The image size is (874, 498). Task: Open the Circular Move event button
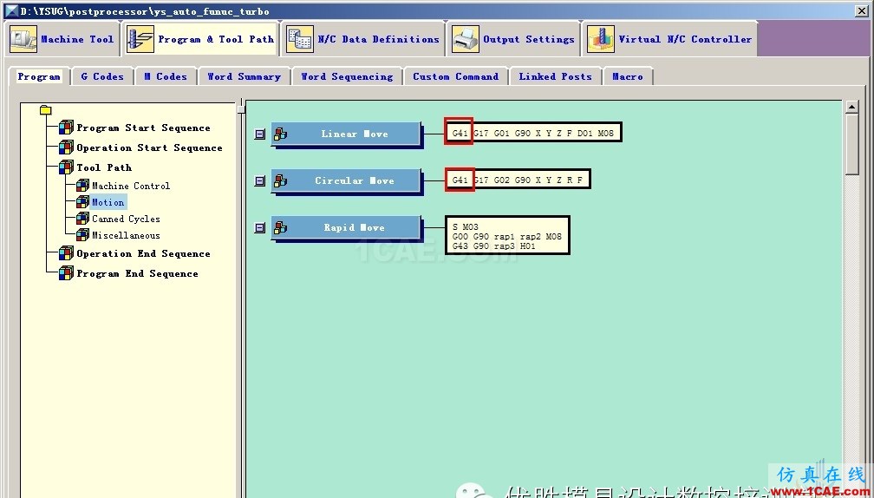click(346, 180)
